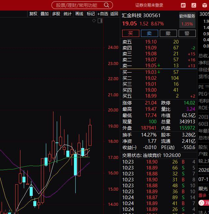Image resolution: width=209 pixels, height=214 pixels.
Task: Click 跌停 price 14.02
Action: [x=189, y=103]
